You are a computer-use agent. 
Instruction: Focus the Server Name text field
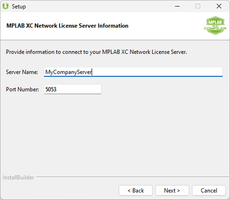point(133,72)
